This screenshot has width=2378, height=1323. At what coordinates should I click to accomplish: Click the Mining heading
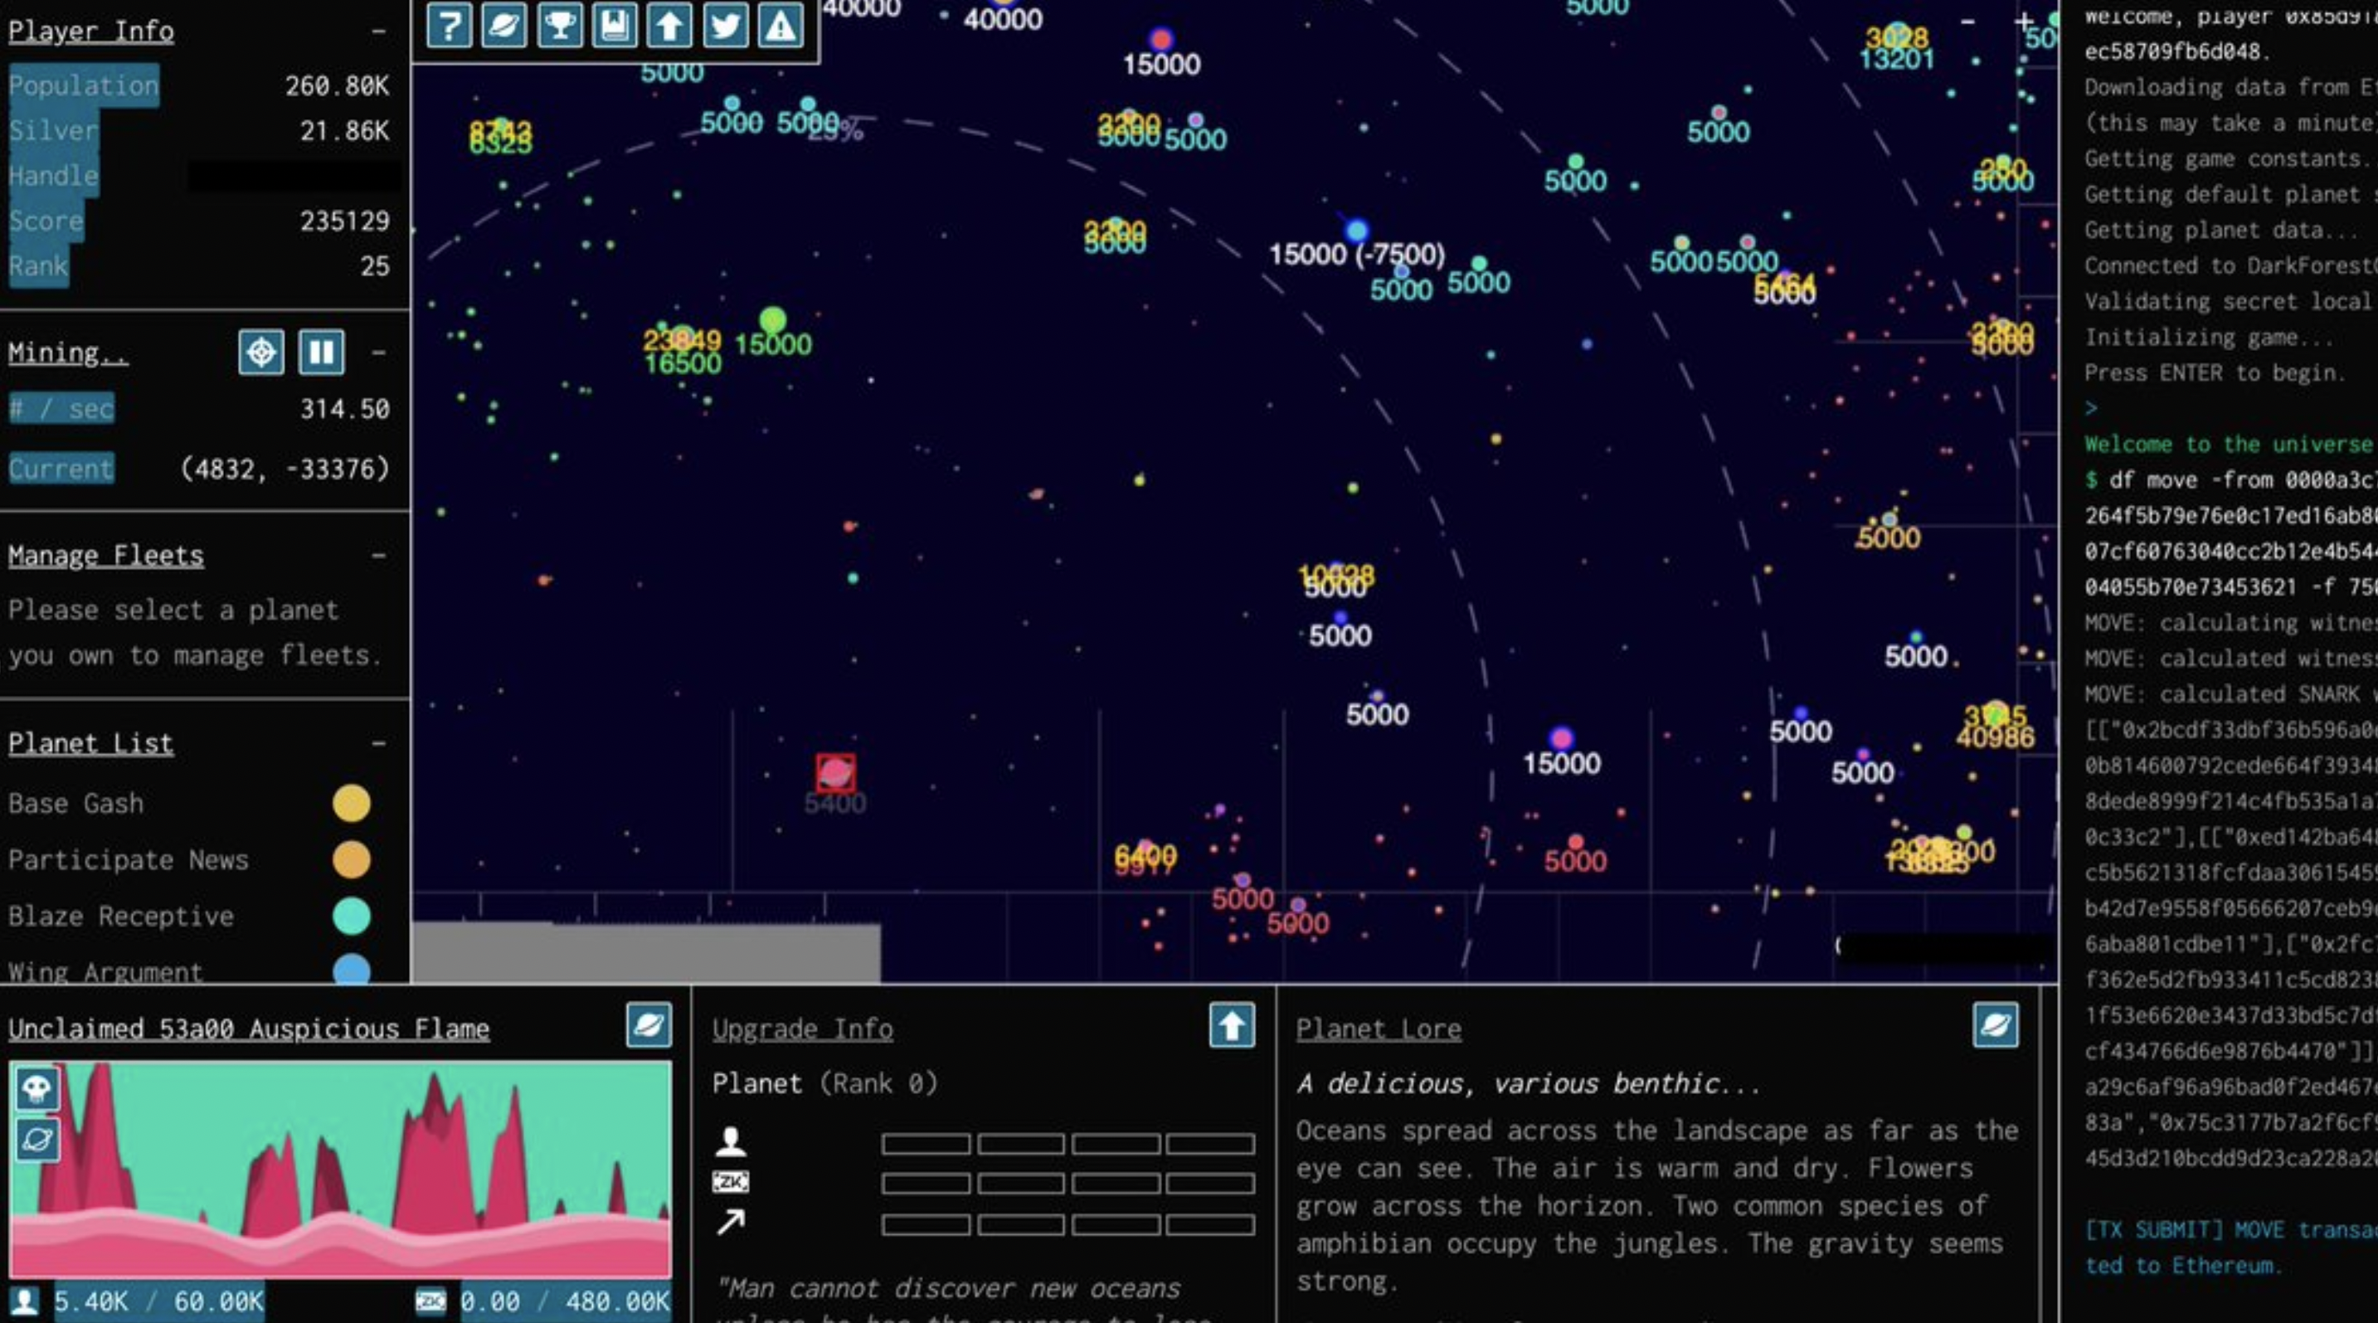coord(67,353)
